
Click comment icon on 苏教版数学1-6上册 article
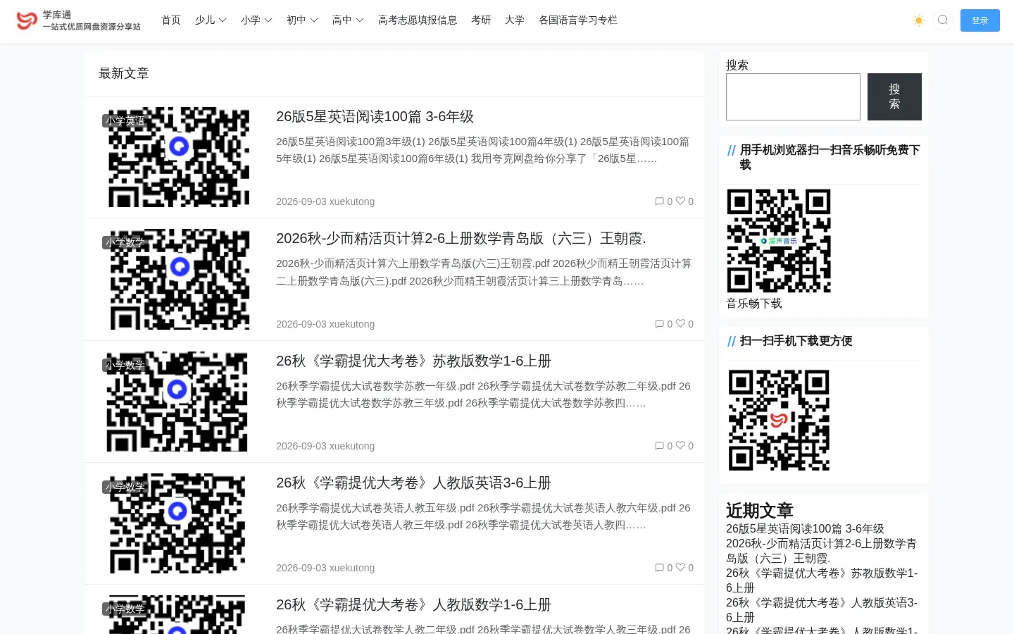pyautogui.click(x=660, y=446)
